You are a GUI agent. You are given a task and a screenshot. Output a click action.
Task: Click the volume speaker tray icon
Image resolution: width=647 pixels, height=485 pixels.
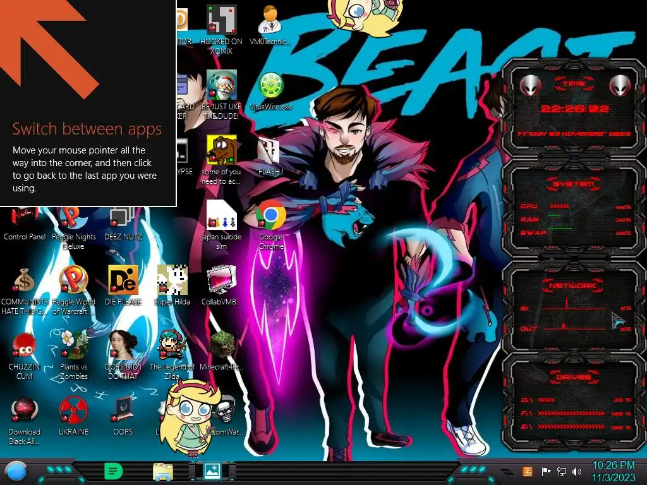click(x=577, y=471)
